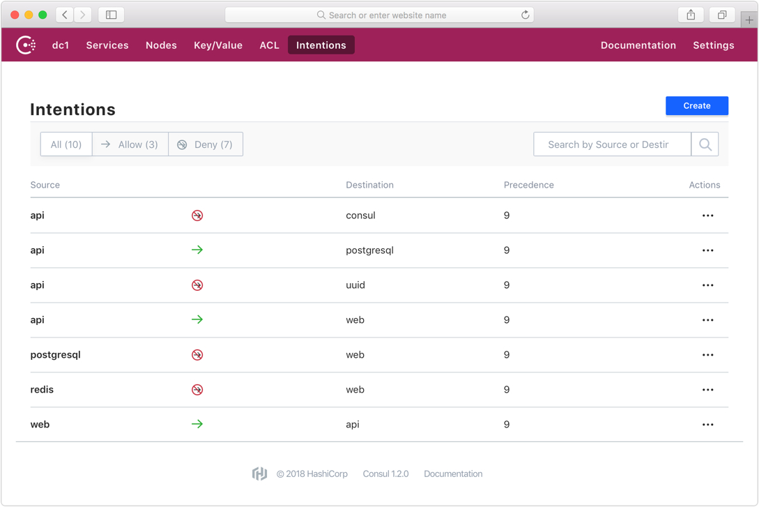759x507 pixels.
Task: Open the footer Documentation link
Action: (x=453, y=474)
